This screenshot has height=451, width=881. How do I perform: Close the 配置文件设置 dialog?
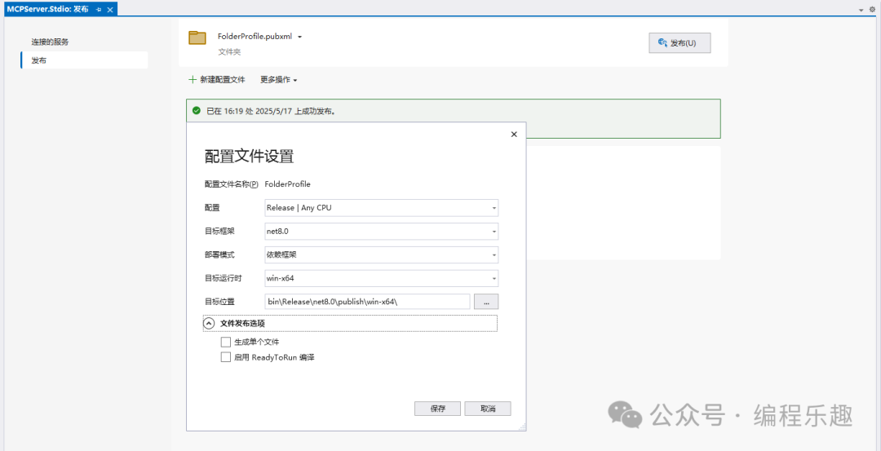[514, 135]
